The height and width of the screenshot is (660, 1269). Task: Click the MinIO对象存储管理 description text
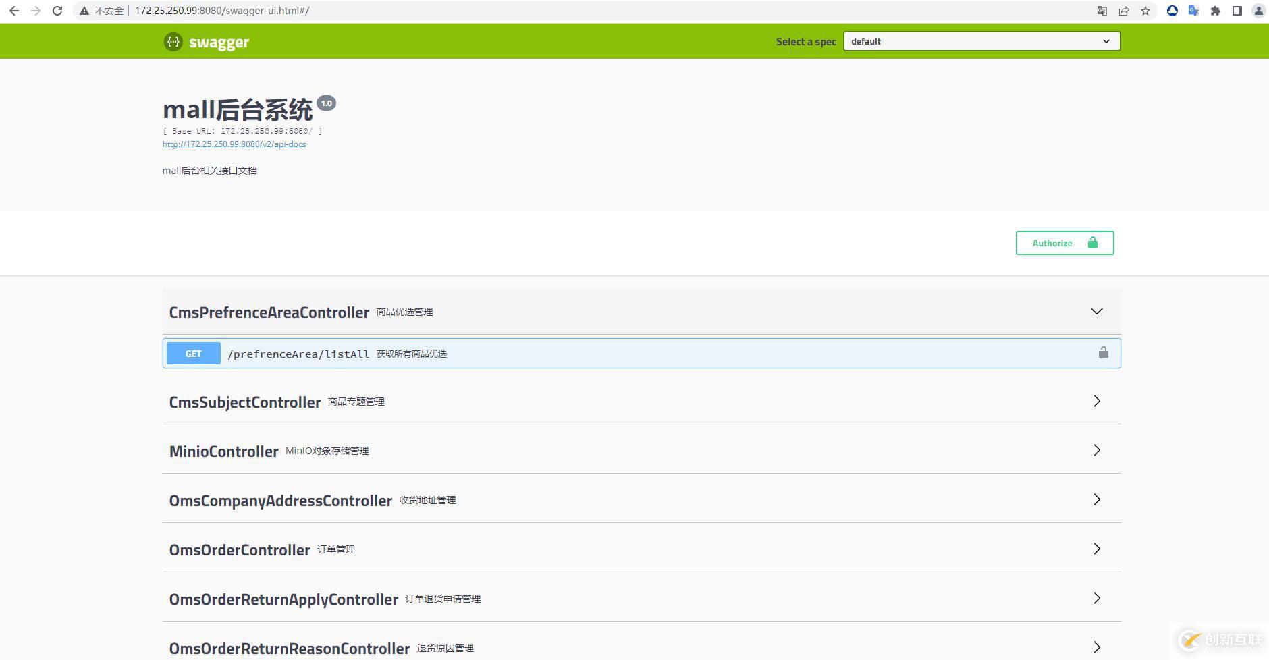[327, 451]
